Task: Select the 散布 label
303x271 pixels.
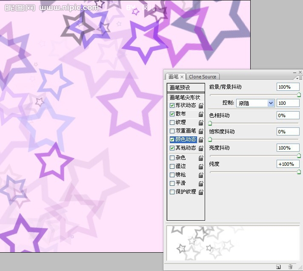Action: coord(181,114)
